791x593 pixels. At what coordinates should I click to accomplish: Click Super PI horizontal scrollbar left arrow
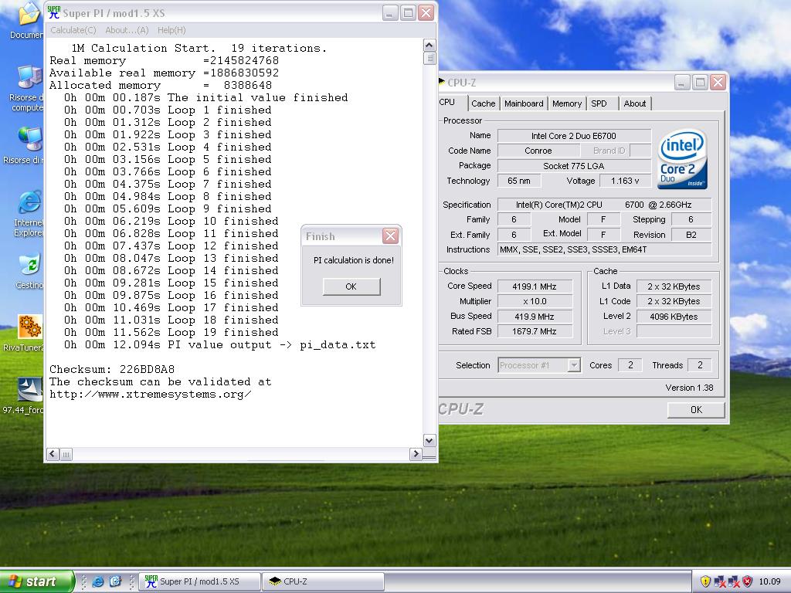[53, 454]
